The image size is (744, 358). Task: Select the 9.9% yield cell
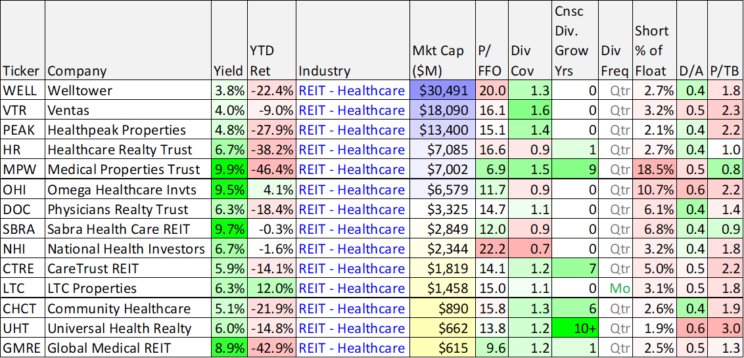point(229,169)
